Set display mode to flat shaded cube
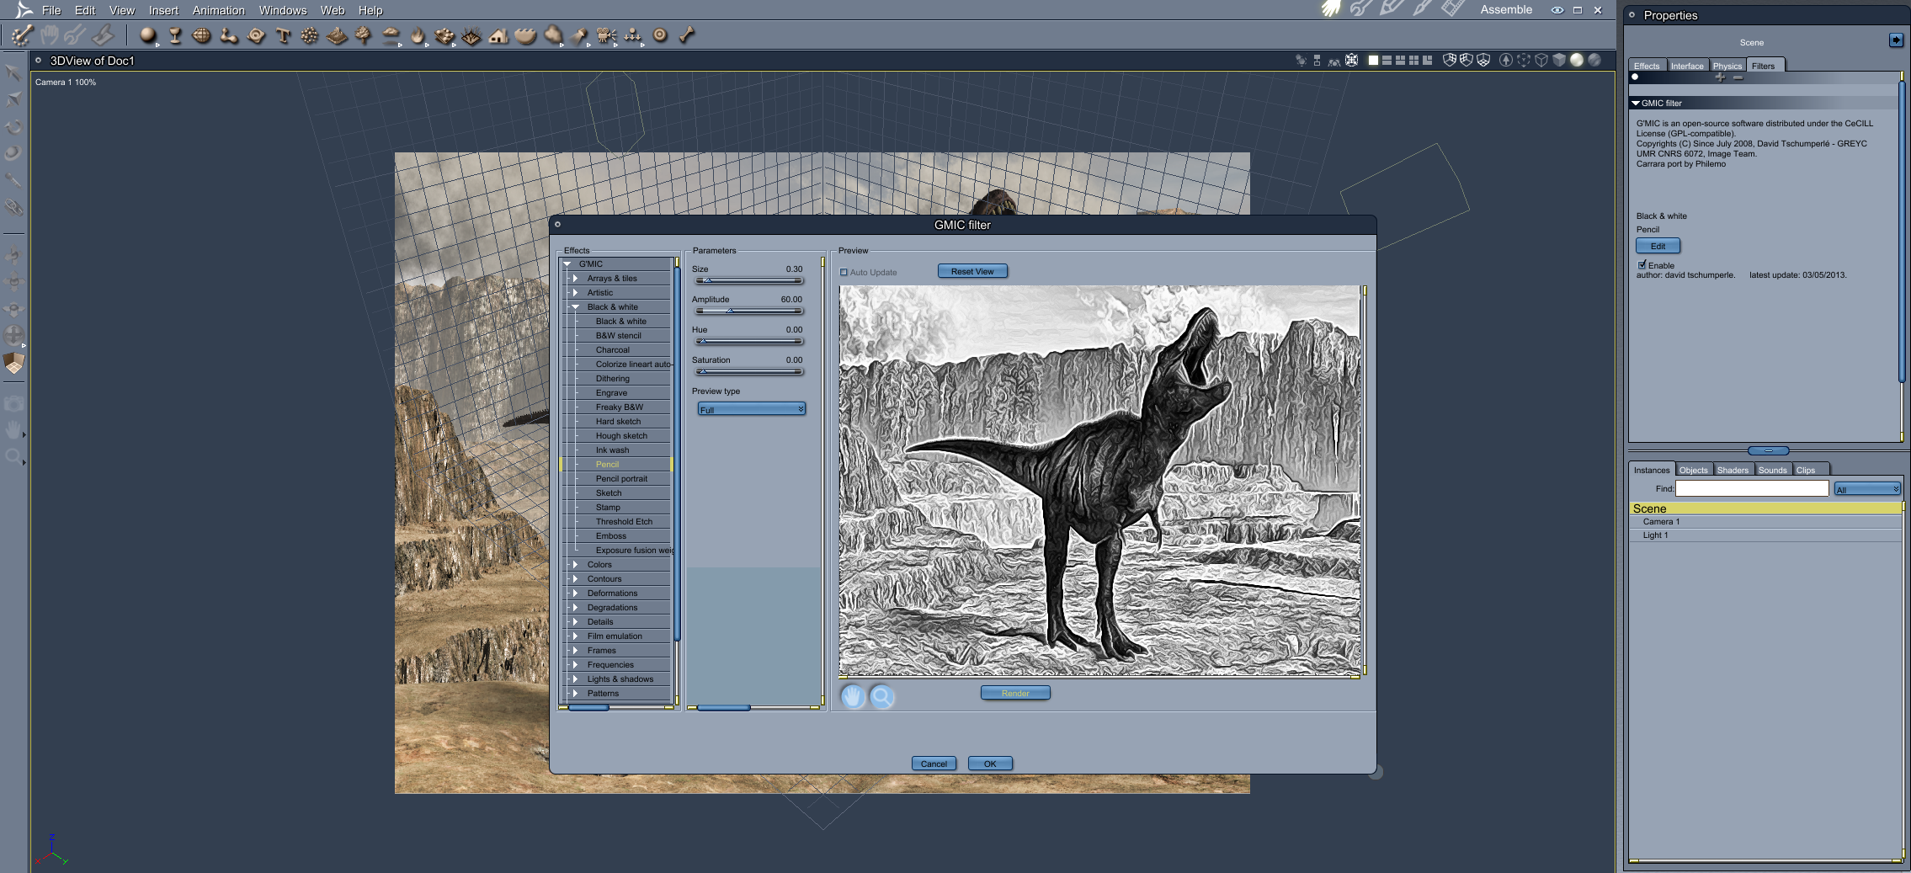 tap(1559, 60)
